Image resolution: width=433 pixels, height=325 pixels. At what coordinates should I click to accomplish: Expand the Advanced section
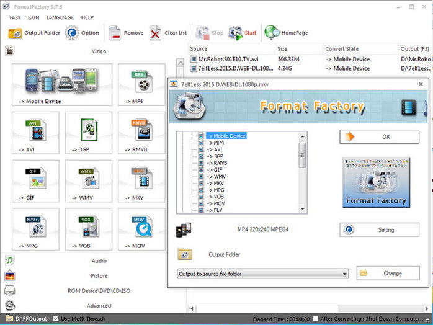(99, 306)
